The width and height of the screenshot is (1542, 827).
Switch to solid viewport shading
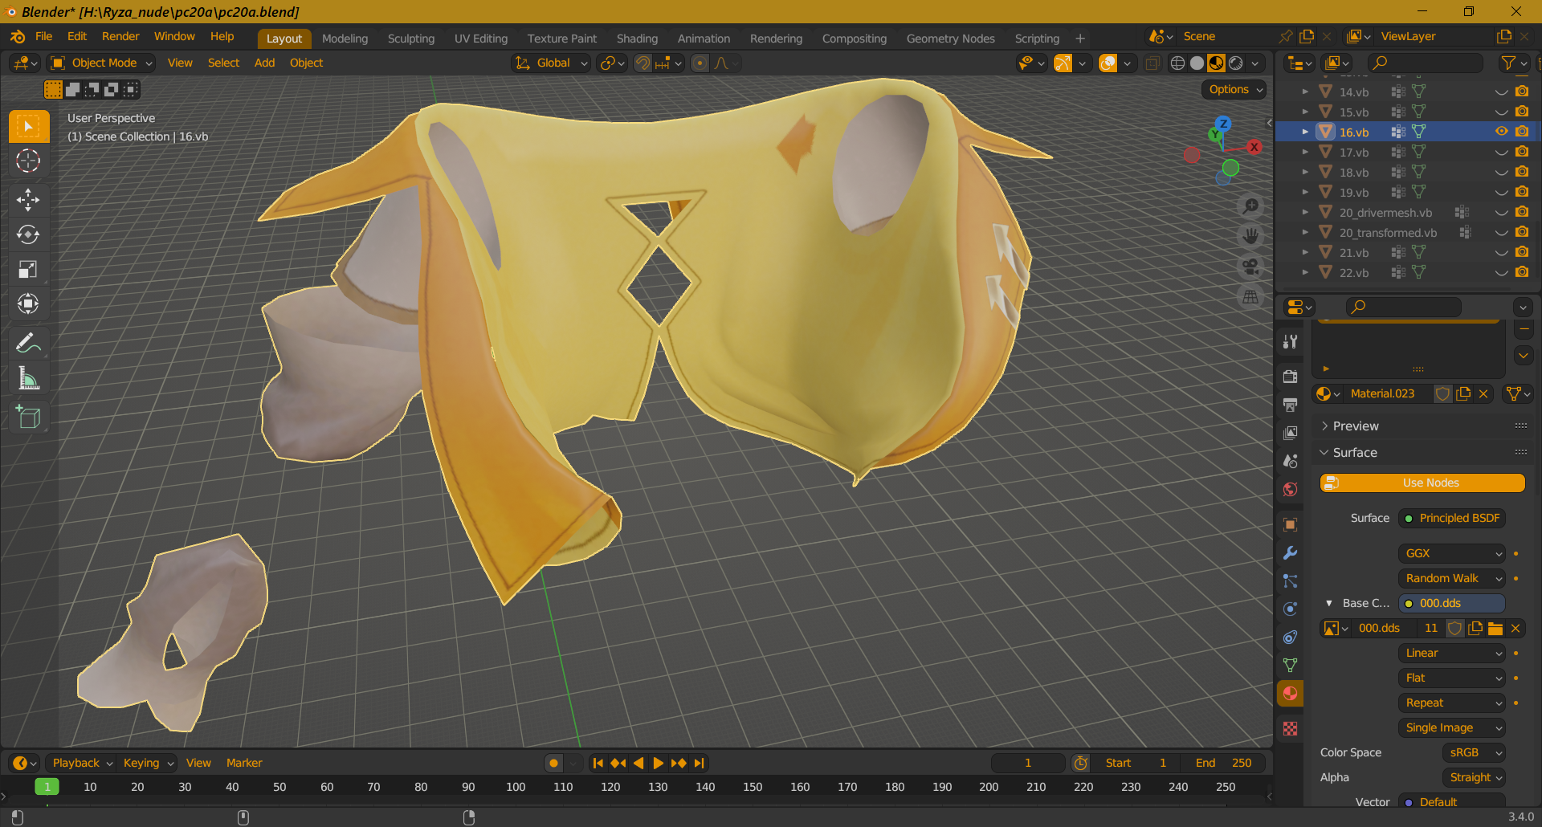[1197, 63]
